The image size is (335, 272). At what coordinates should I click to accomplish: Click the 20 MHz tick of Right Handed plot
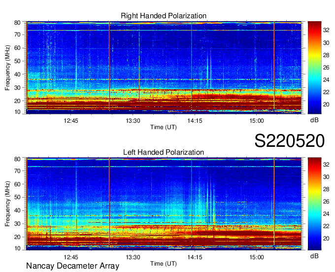[x=17, y=101]
